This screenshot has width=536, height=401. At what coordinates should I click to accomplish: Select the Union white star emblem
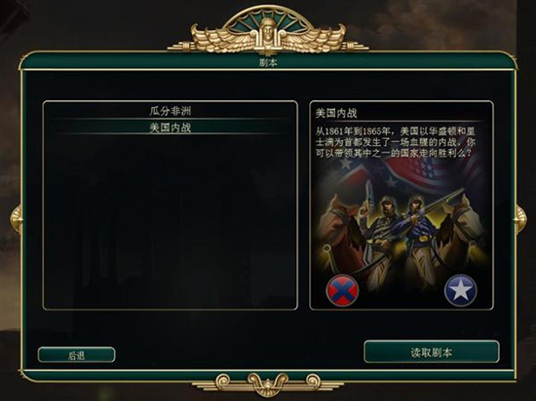(x=460, y=290)
